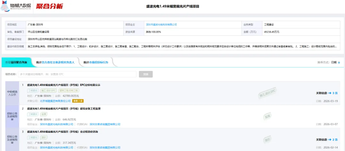Click the 金额（万元） header cell
Viewport: 345px width, 151px height.
click(x=252, y=32)
